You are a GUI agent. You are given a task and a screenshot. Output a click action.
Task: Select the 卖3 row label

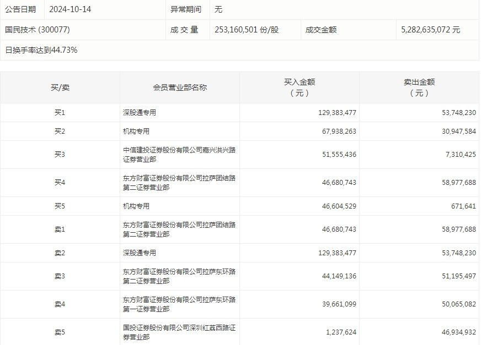pos(60,276)
